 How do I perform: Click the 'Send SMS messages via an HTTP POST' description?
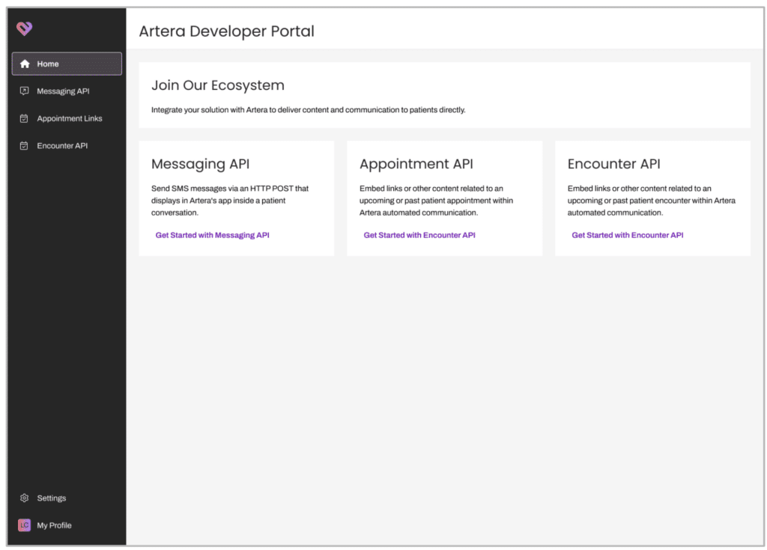(x=230, y=201)
